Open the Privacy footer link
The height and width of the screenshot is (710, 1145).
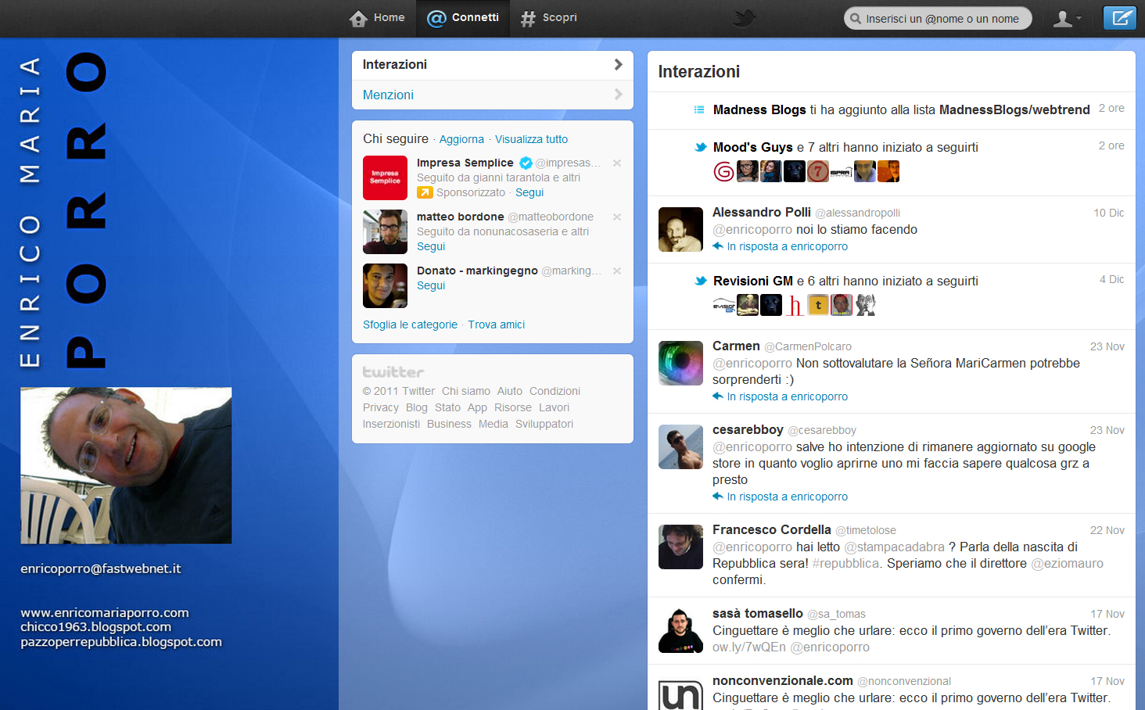381,407
